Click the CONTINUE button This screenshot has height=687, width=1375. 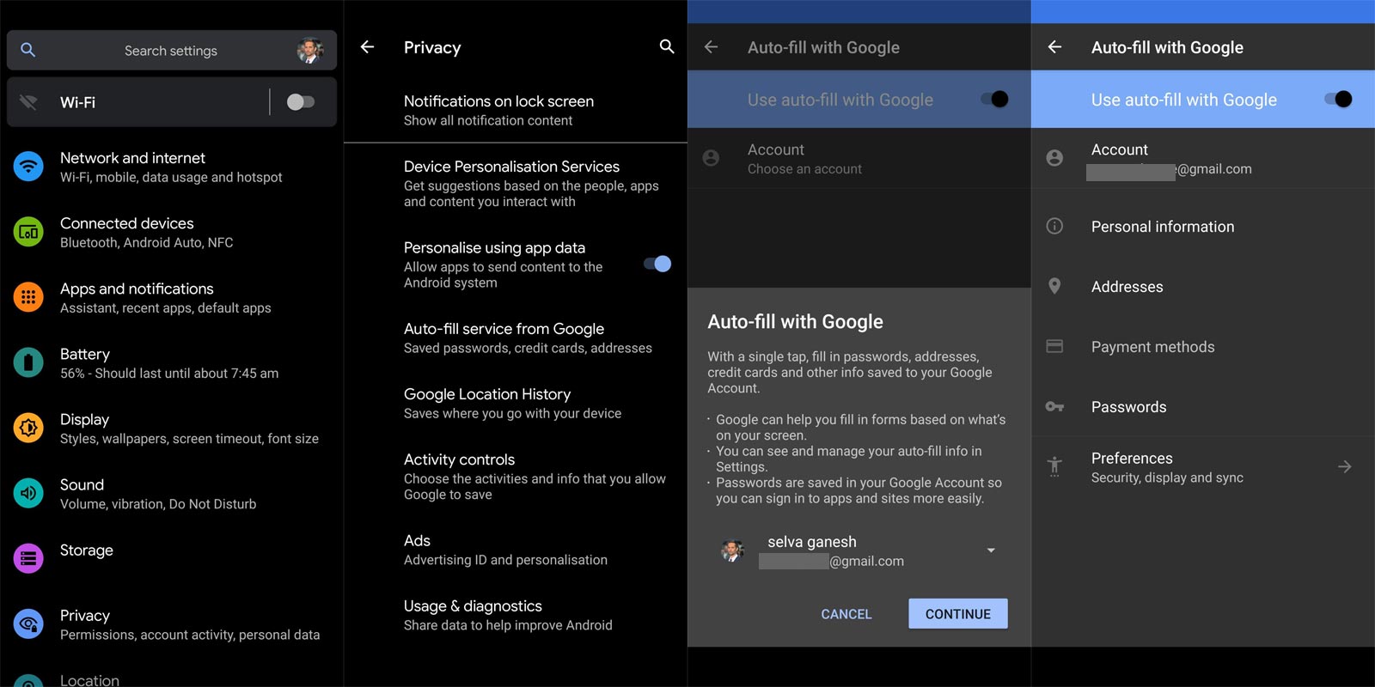tap(958, 614)
